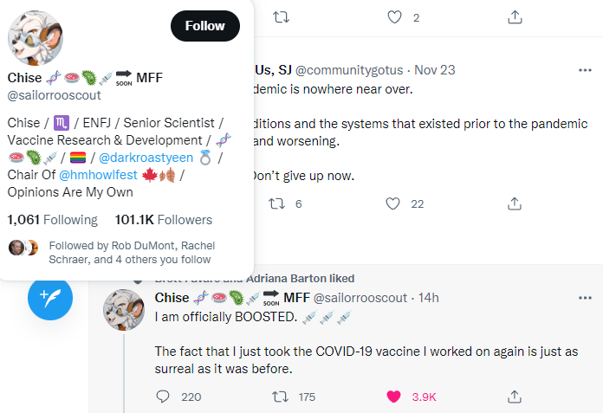Viewport: 603px width, 413px height.
Task: Open more options on Chise's tweet
Action: pos(586,297)
